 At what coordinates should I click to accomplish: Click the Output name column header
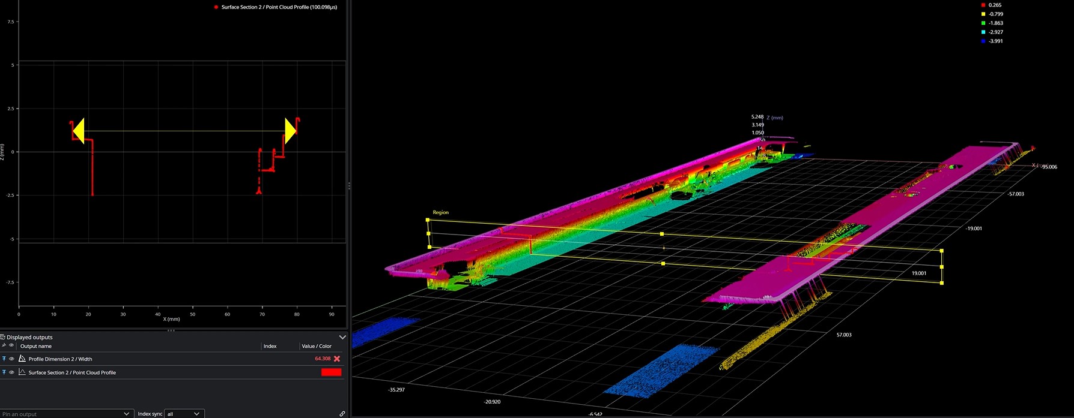pos(36,346)
